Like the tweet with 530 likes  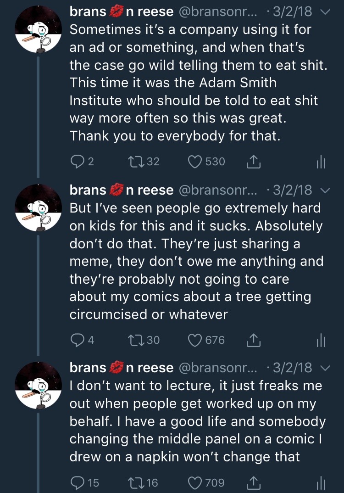[196, 162]
